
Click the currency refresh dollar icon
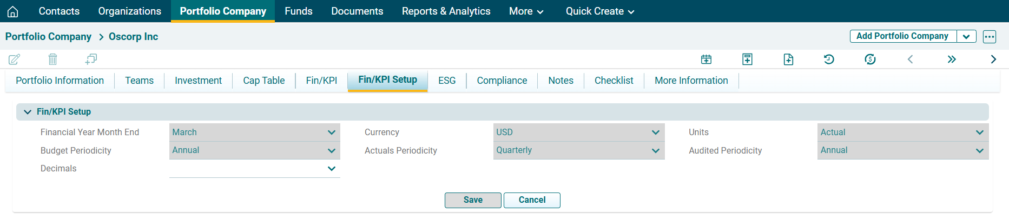870,59
